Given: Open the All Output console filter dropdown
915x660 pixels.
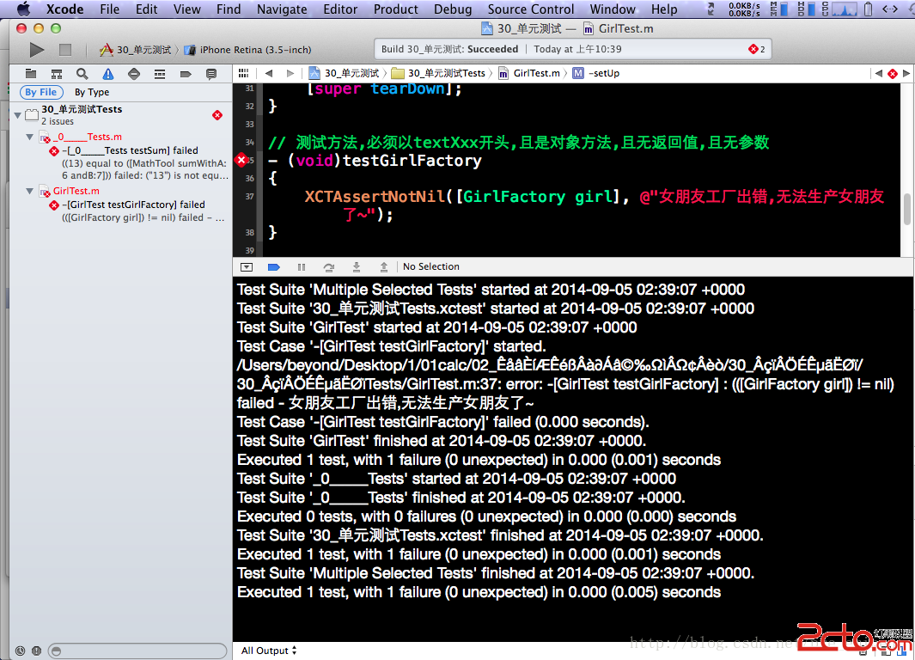Looking at the screenshot, I should click(x=268, y=650).
